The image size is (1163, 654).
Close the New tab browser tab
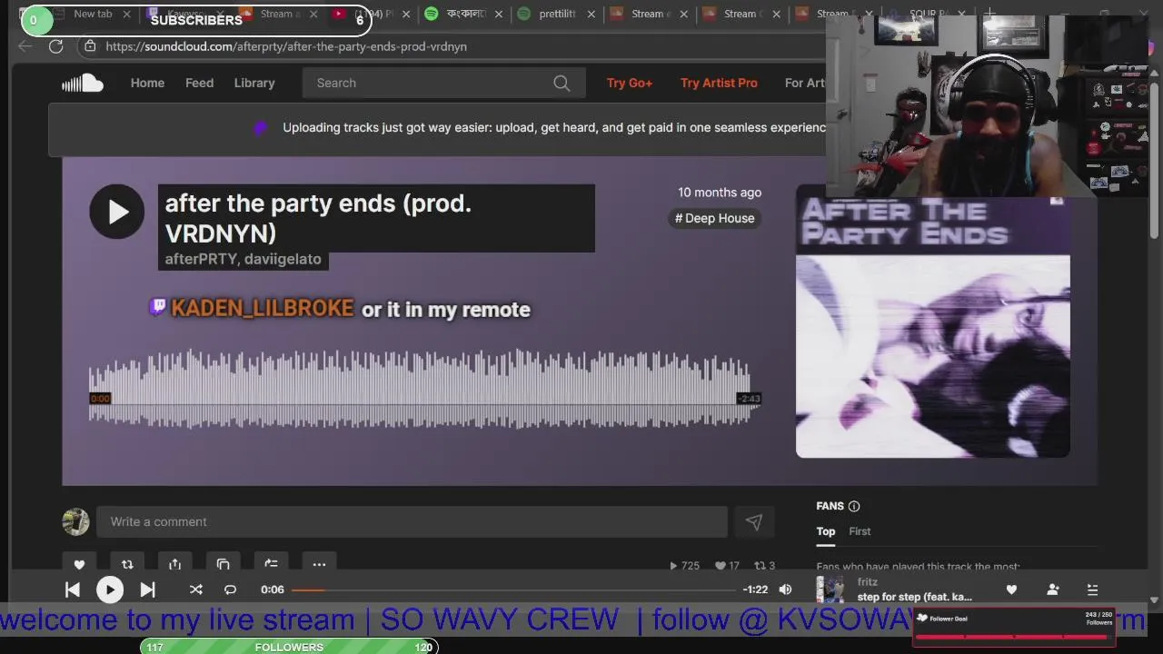127,14
